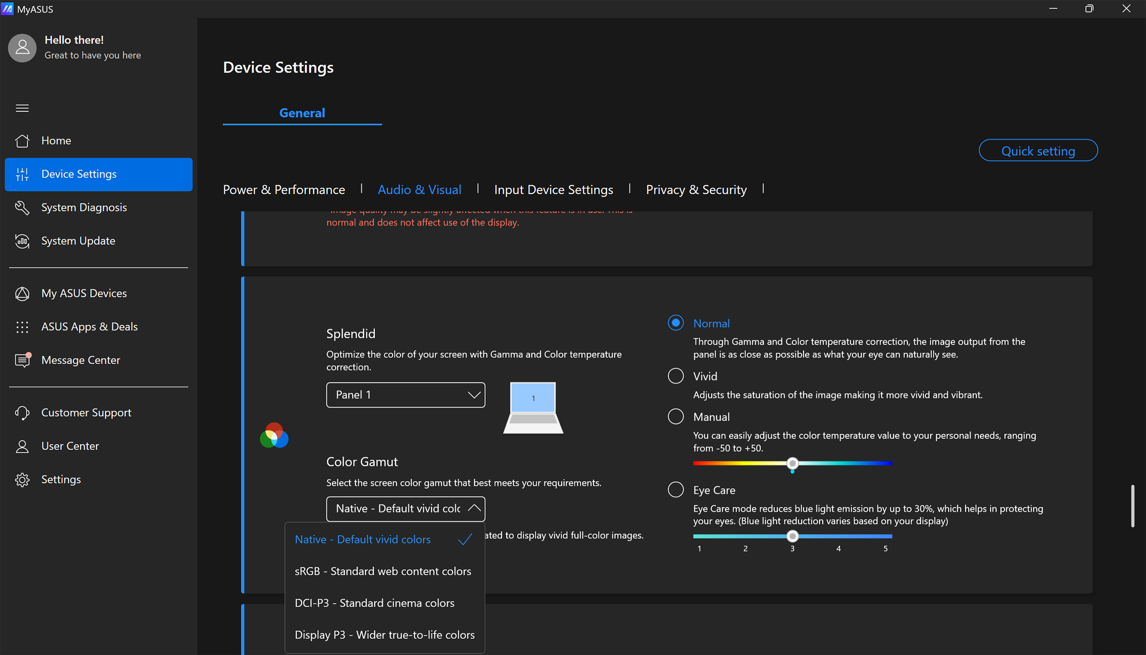
Task: Click the vertical page scrollbar thumb
Action: click(x=1133, y=506)
